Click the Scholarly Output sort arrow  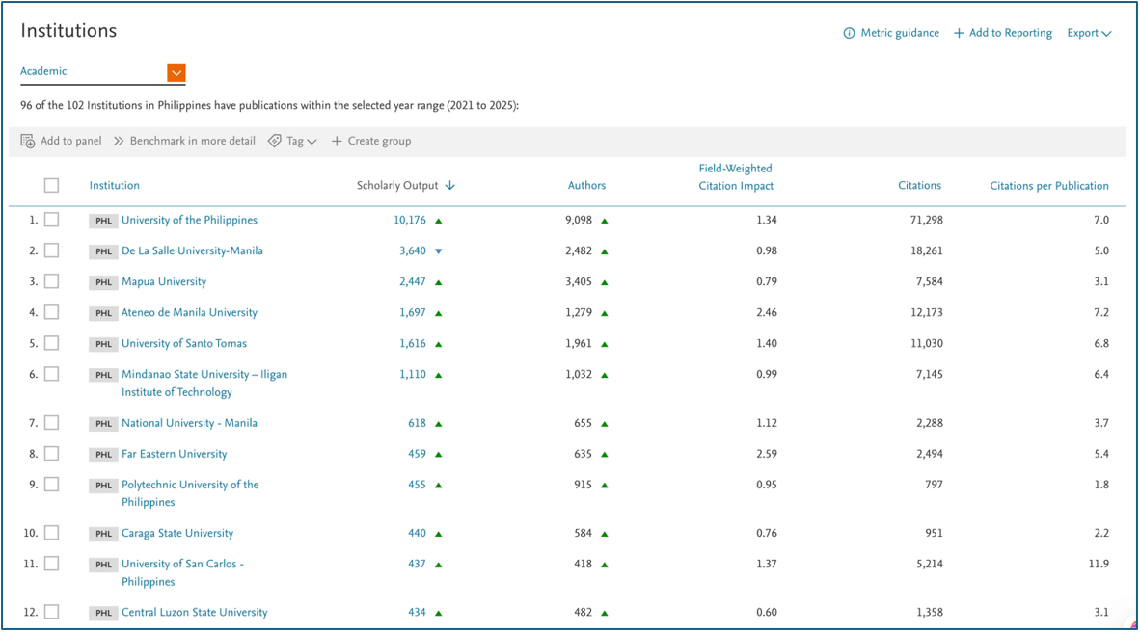tap(450, 186)
